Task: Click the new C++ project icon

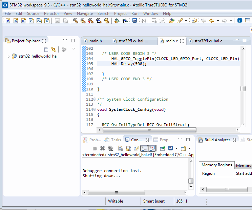Action: (x=39, y=21)
